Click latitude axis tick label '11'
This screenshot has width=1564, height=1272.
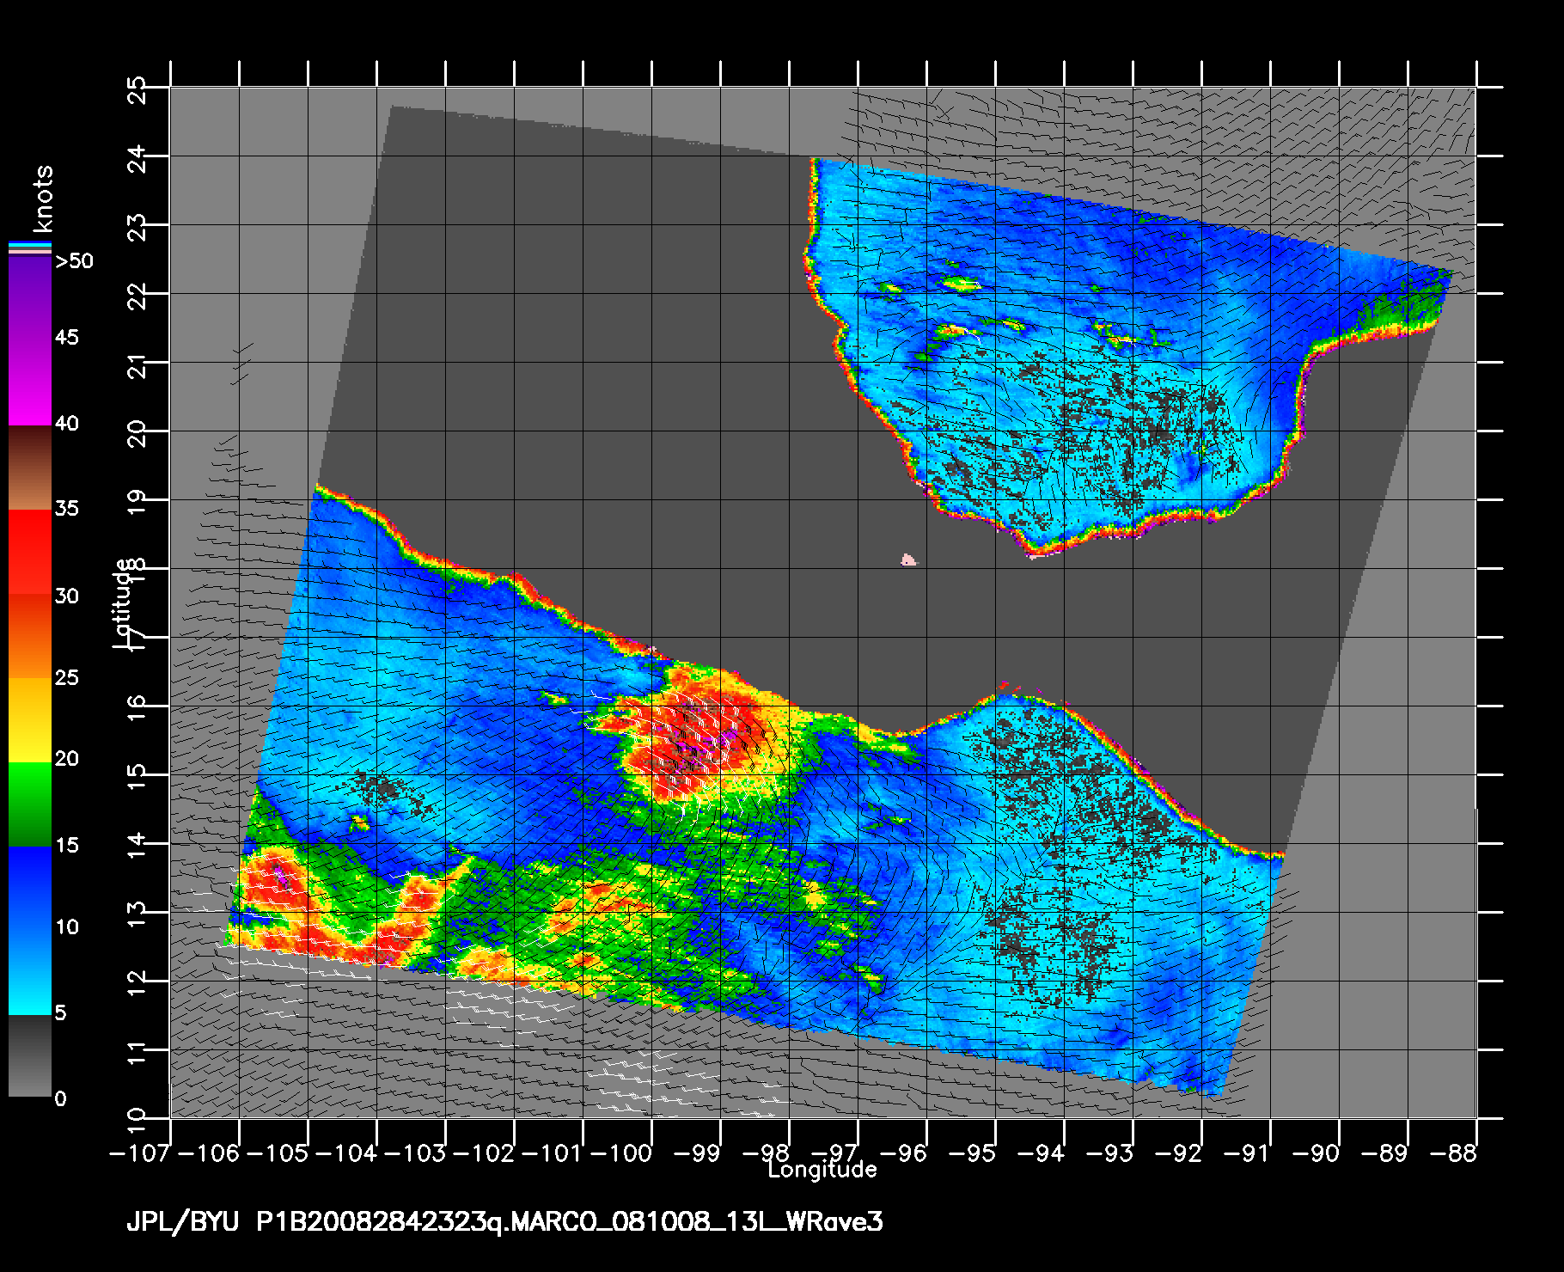coord(137,1052)
